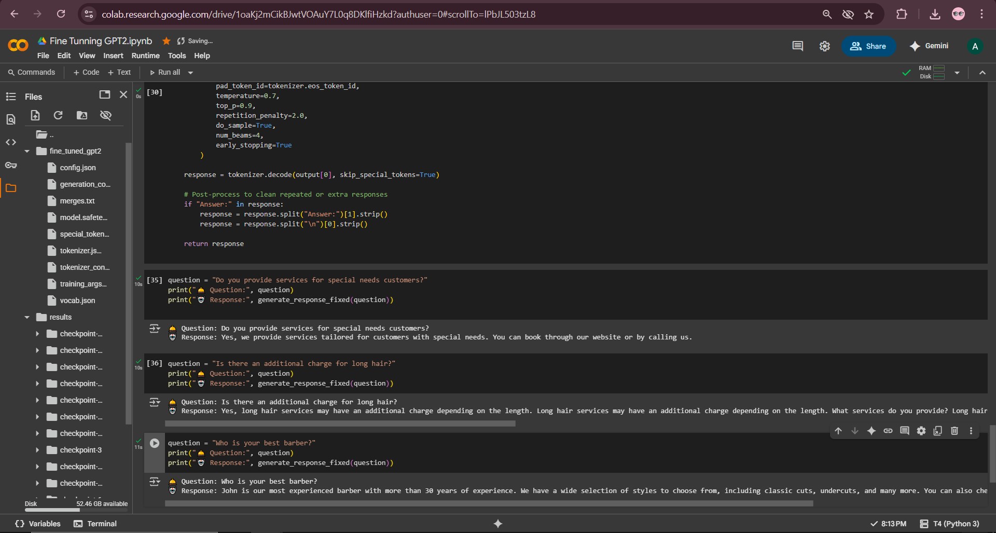Click the Share button
This screenshot has width=996, height=533.
pyautogui.click(x=868, y=46)
